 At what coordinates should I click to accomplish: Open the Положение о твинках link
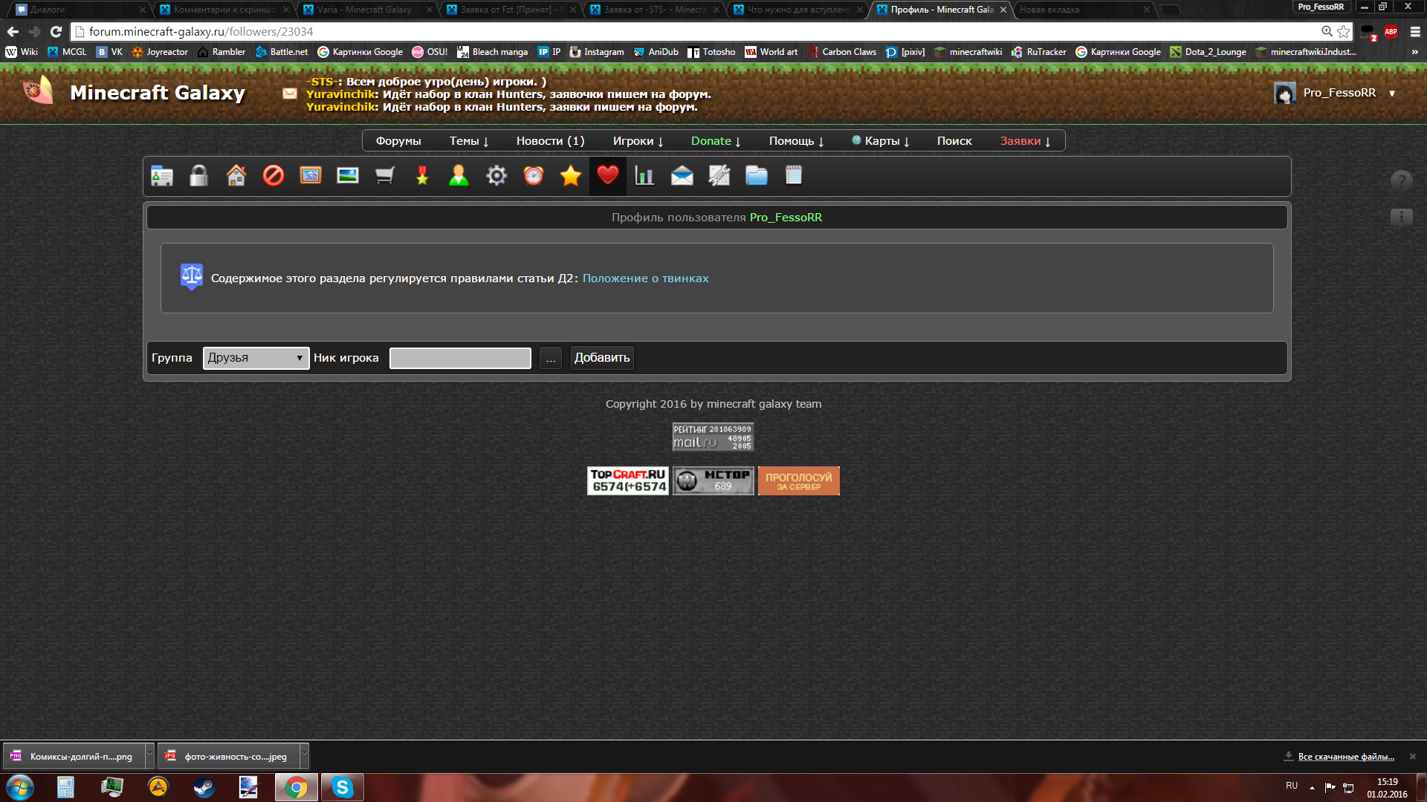(x=645, y=278)
